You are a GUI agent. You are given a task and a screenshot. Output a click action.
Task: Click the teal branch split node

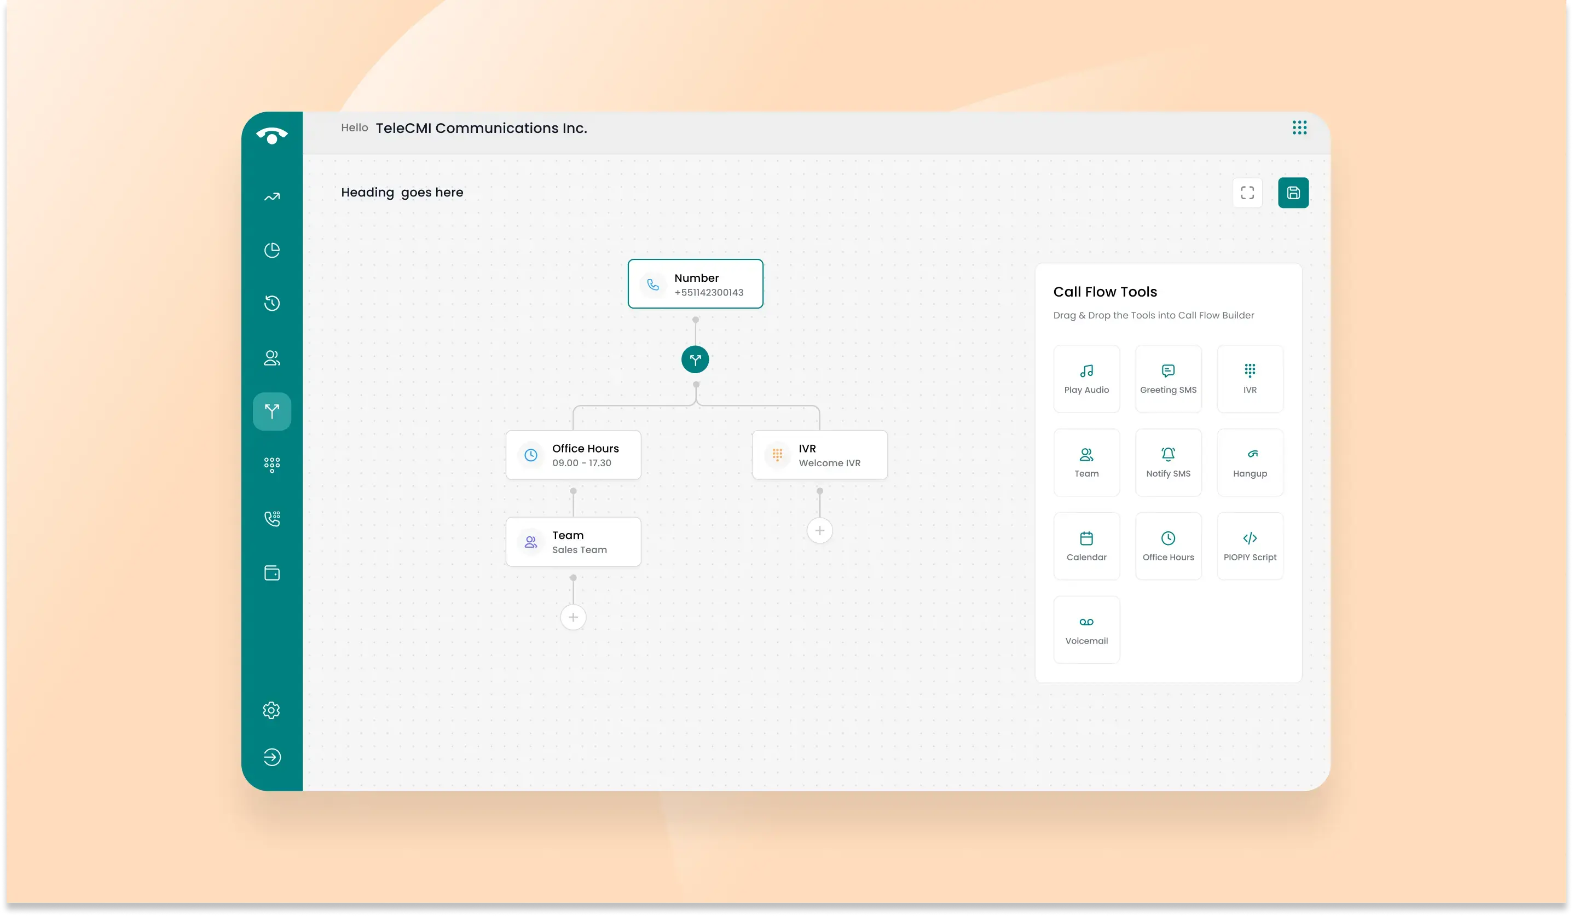click(x=695, y=360)
